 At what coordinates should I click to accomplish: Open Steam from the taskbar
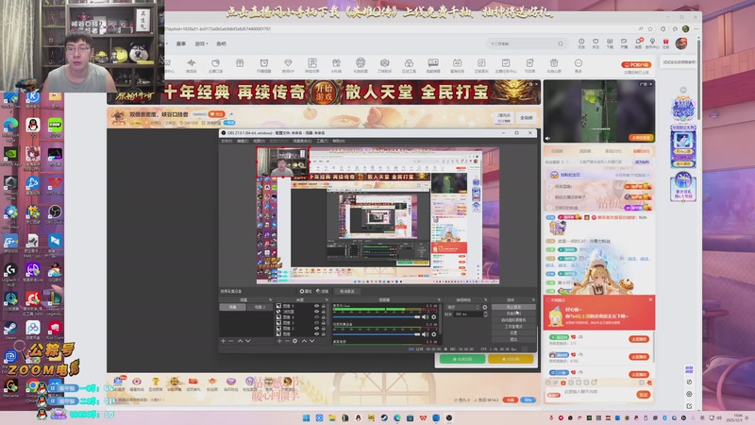[384, 417]
